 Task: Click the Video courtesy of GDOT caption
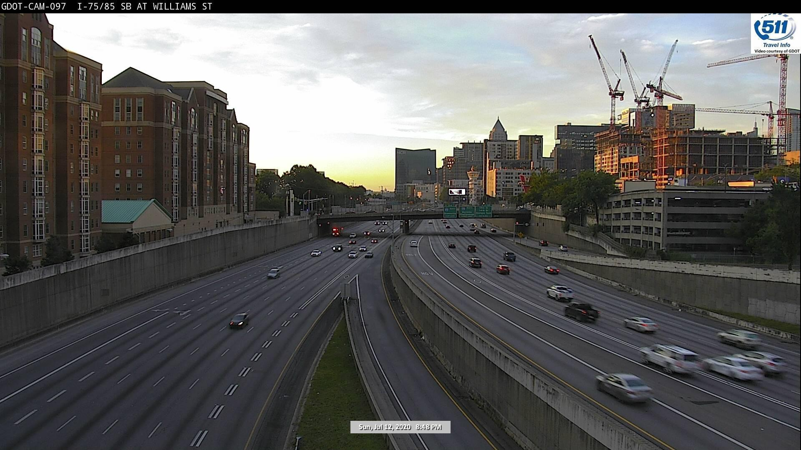pyautogui.click(x=776, y=51)
